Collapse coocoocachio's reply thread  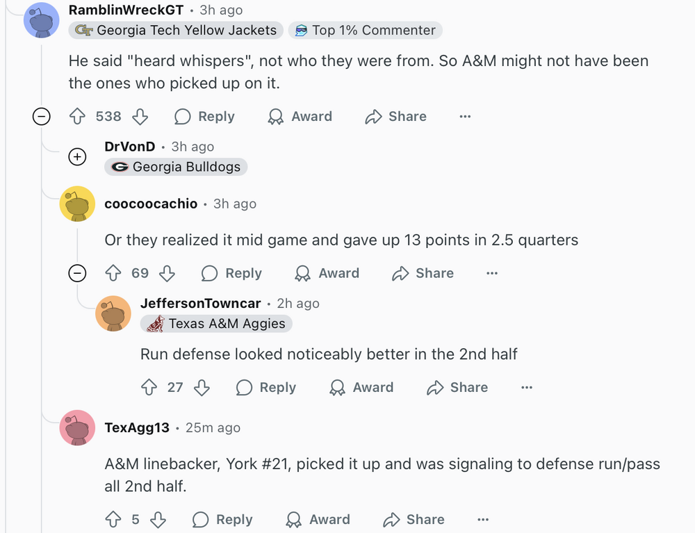point(77,274)
